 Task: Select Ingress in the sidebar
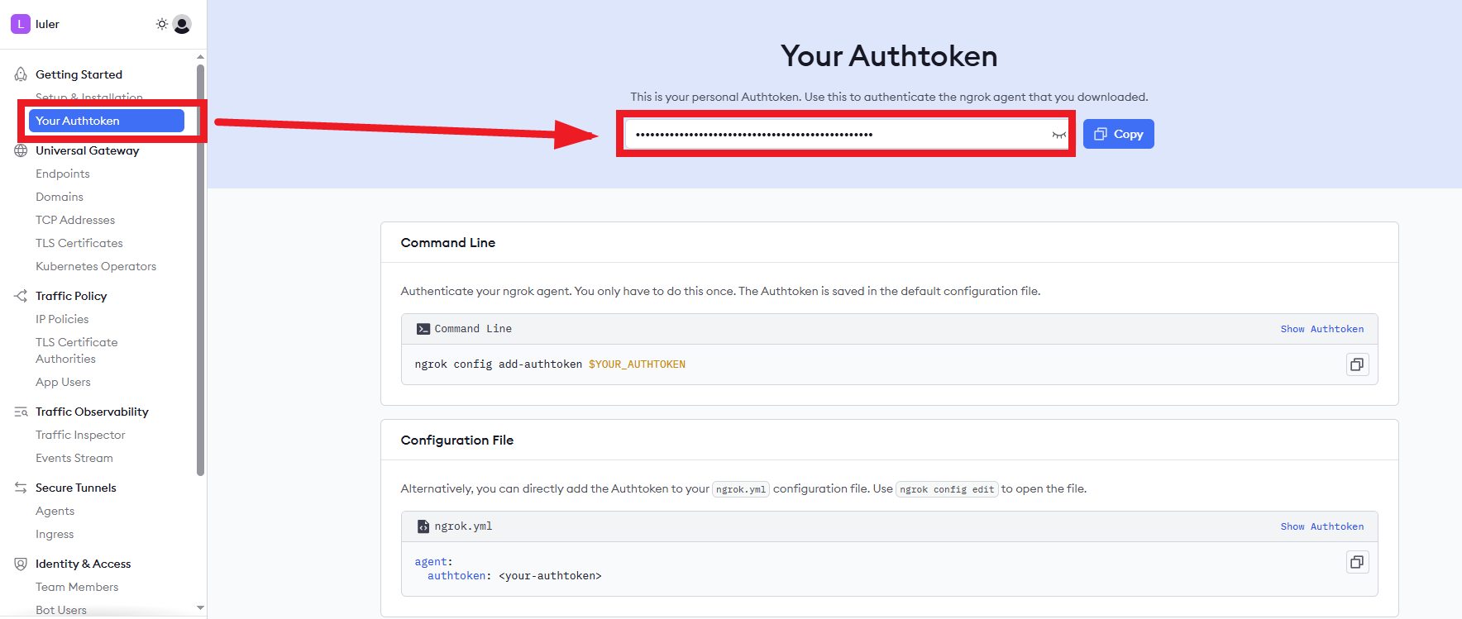pos(55,534)
